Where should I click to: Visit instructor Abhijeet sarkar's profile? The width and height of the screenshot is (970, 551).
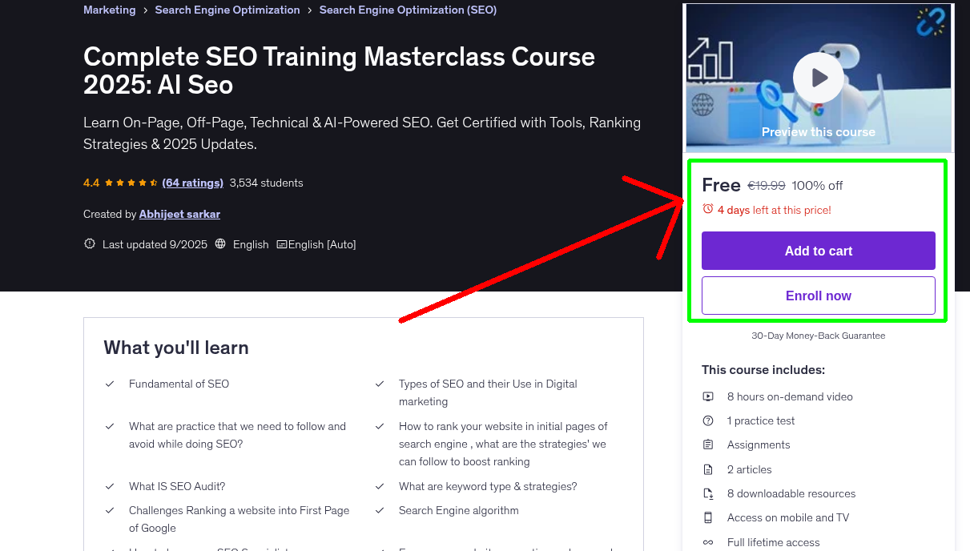(179, 214)
